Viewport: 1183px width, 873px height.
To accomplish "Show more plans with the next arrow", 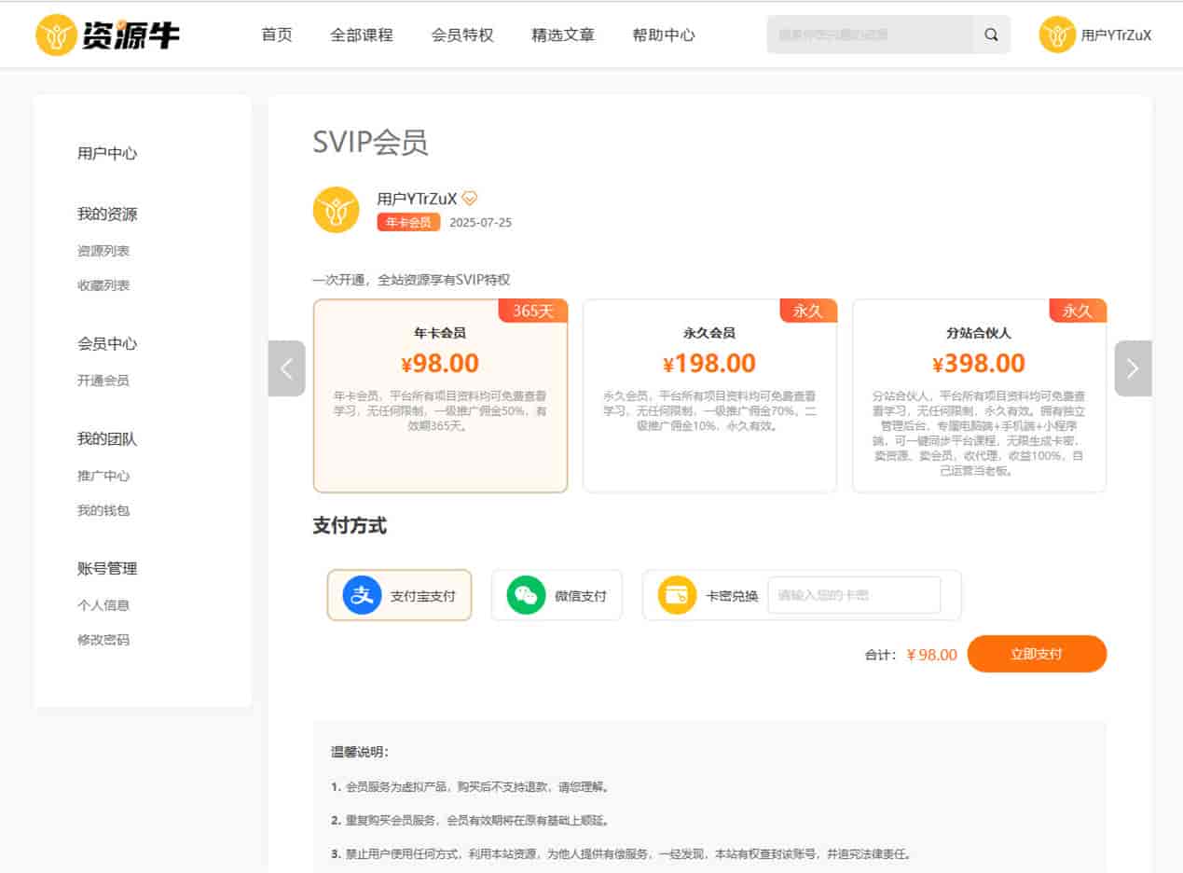I will coord(1133,368).
